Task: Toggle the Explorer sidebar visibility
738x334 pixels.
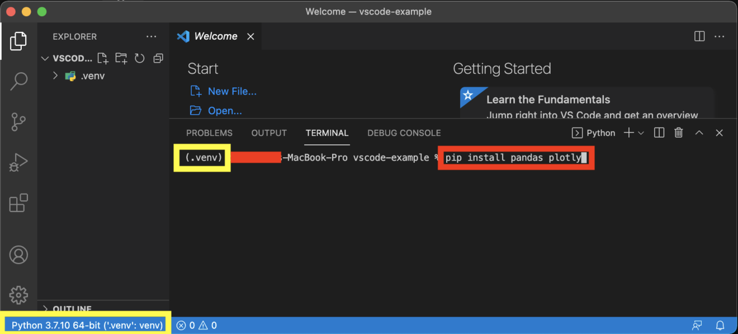Action: (x=18, y=41)
